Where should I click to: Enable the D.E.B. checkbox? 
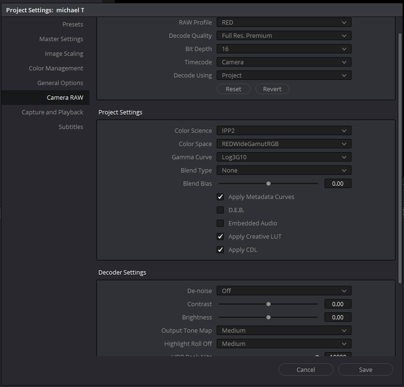pyautogui.click(x=220, y=210)
